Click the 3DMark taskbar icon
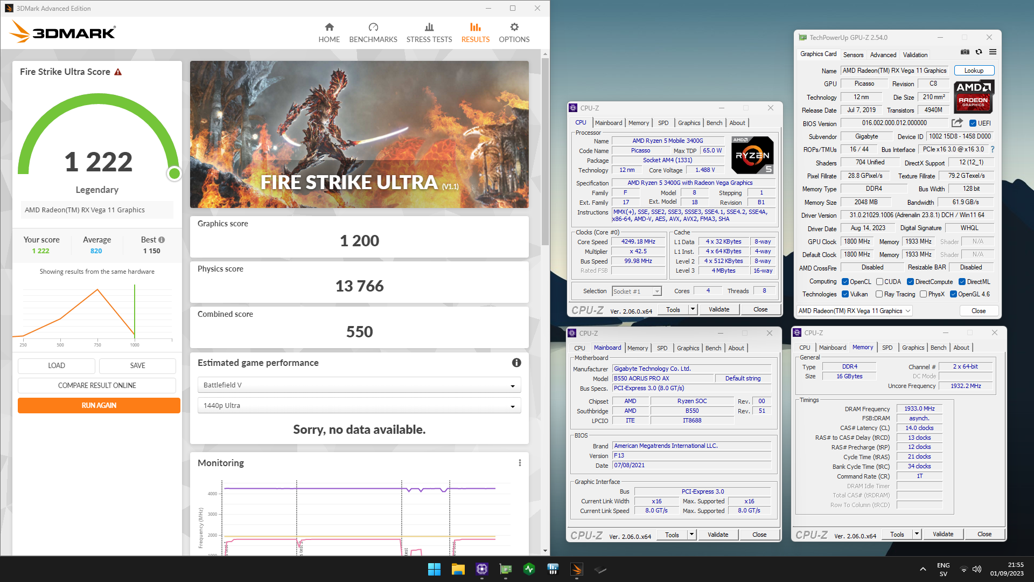Image resolution: width=1034 pixels, height=582 pixels. [x=577, y=569]
